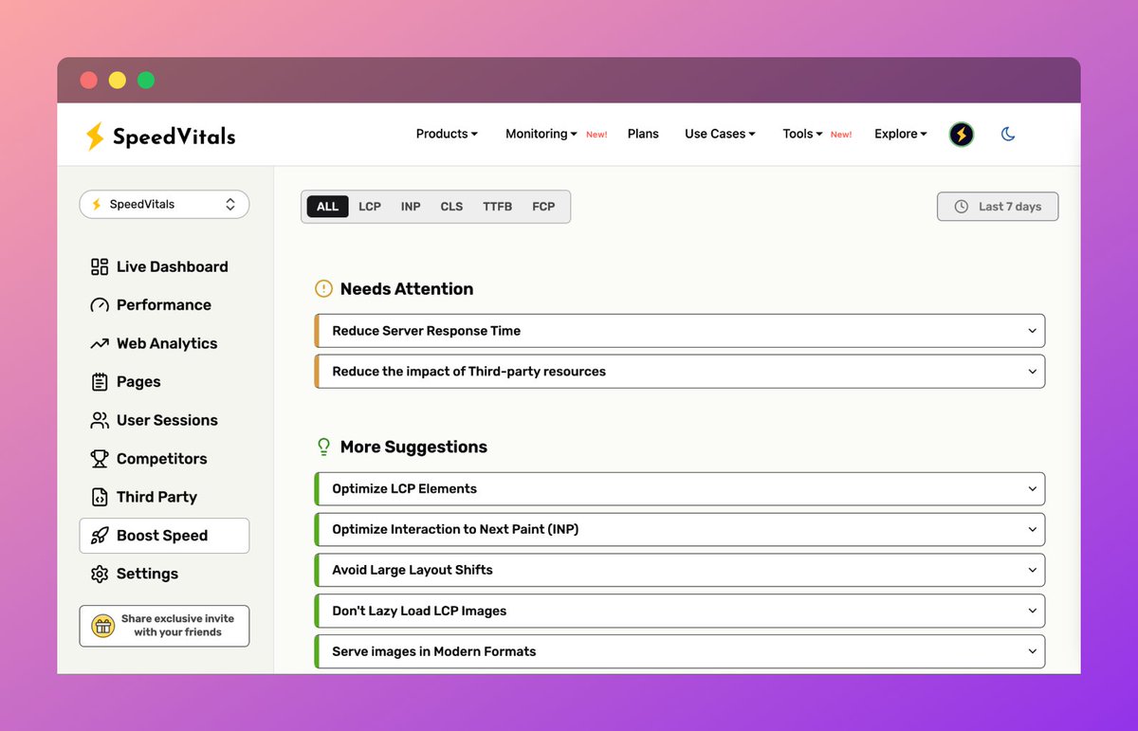Click the clock icon in Last 7 days
The image size is (1138, 731).
coord(962,207)
